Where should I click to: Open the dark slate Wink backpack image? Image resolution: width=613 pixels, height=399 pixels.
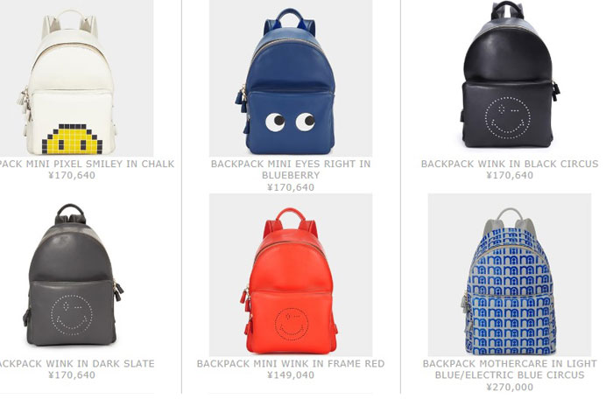(77, 275)
